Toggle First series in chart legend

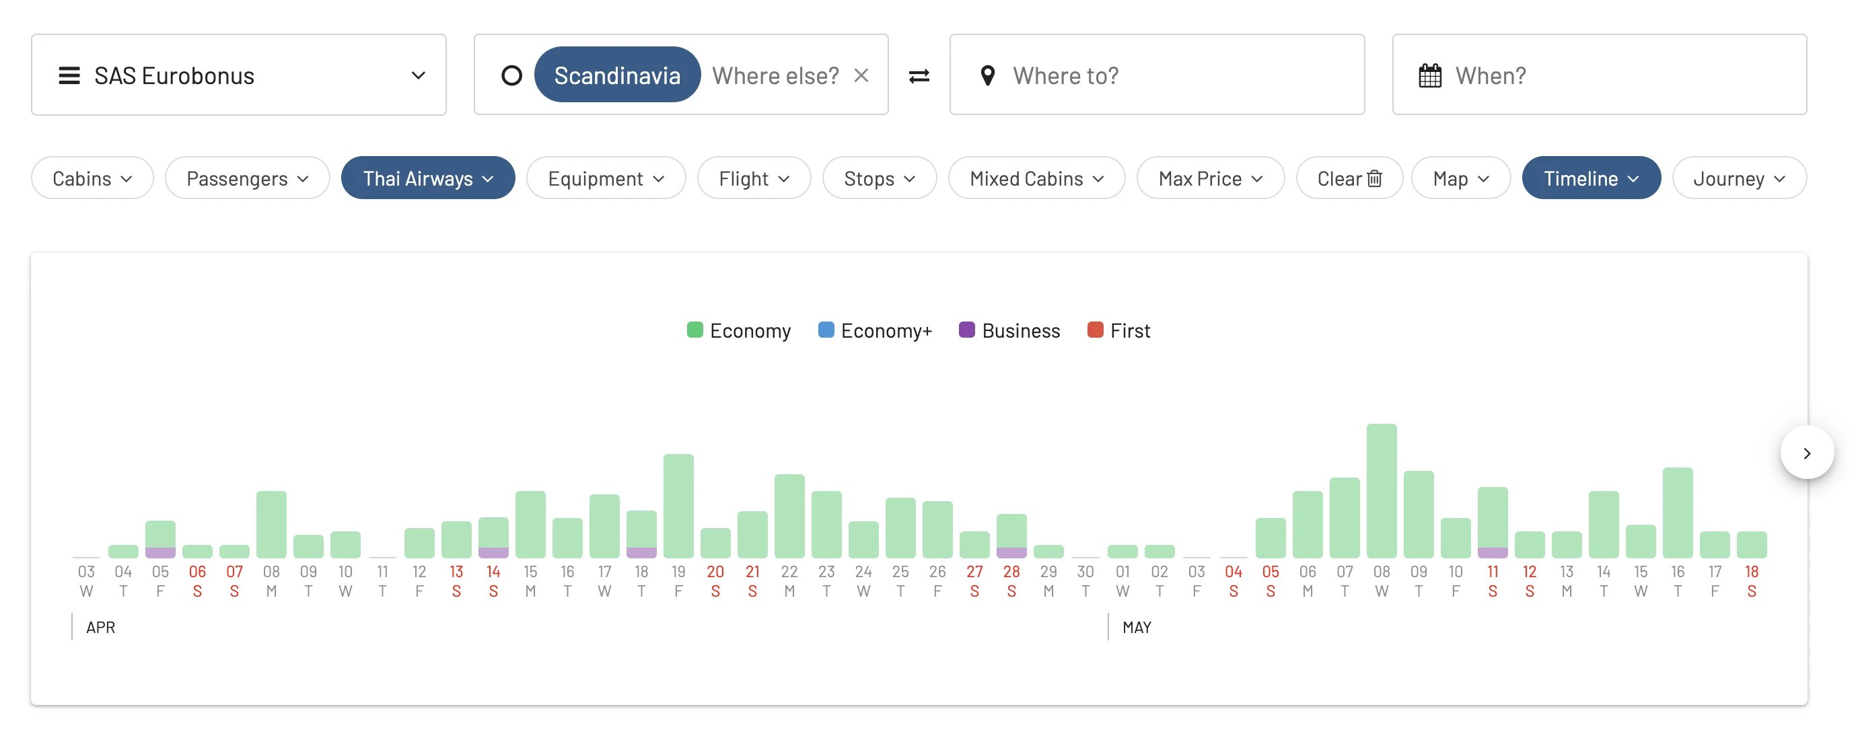[x=1118, y=330]
